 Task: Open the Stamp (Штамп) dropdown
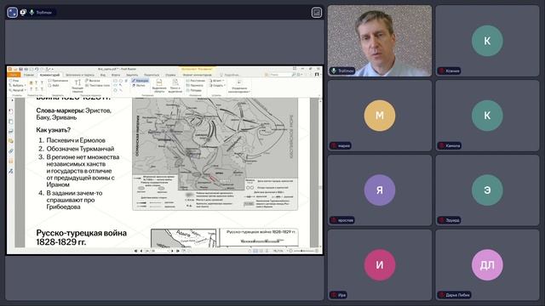[x=216, y=81]
